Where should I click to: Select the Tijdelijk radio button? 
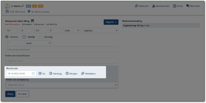tap(24, 37)
